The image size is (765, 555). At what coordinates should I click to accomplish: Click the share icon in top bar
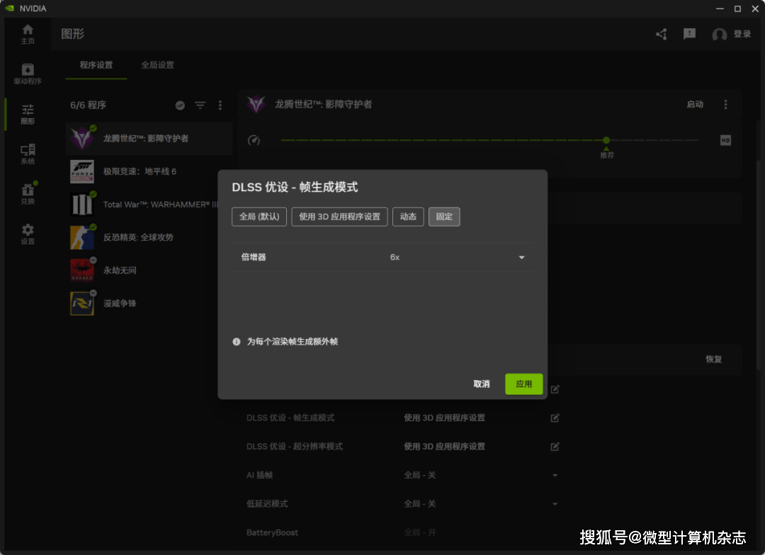click(661, 34)
